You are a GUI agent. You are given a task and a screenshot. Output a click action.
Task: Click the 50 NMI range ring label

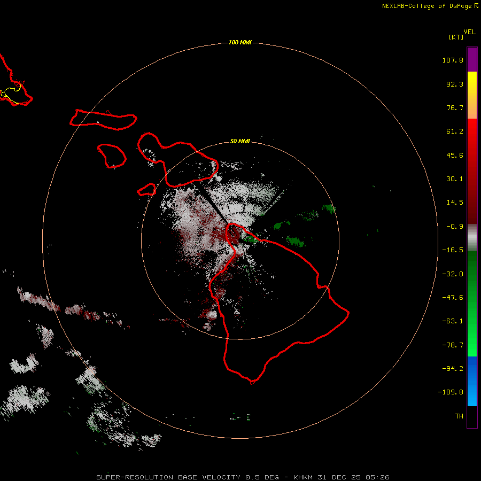point(240,141)
